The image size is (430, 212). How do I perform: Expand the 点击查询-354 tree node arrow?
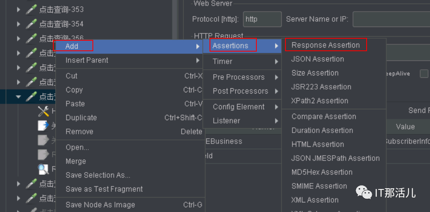pos(19,24)
